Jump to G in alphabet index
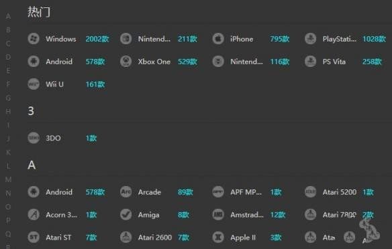 click(8, 98)
